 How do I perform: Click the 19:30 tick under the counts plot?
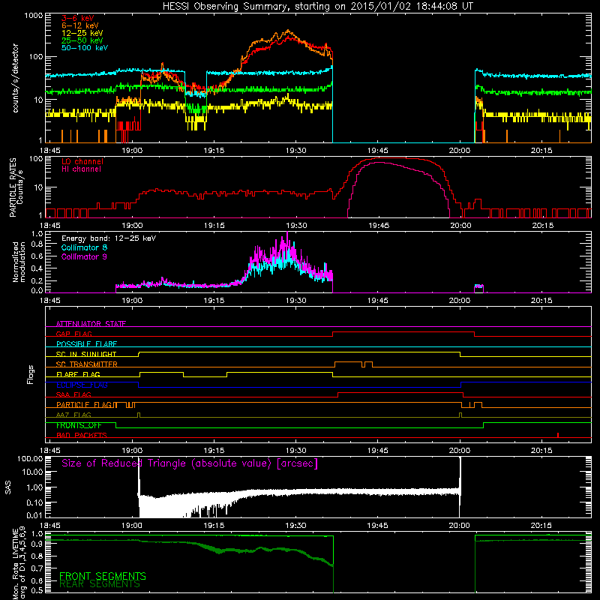[x=295, y=151]
